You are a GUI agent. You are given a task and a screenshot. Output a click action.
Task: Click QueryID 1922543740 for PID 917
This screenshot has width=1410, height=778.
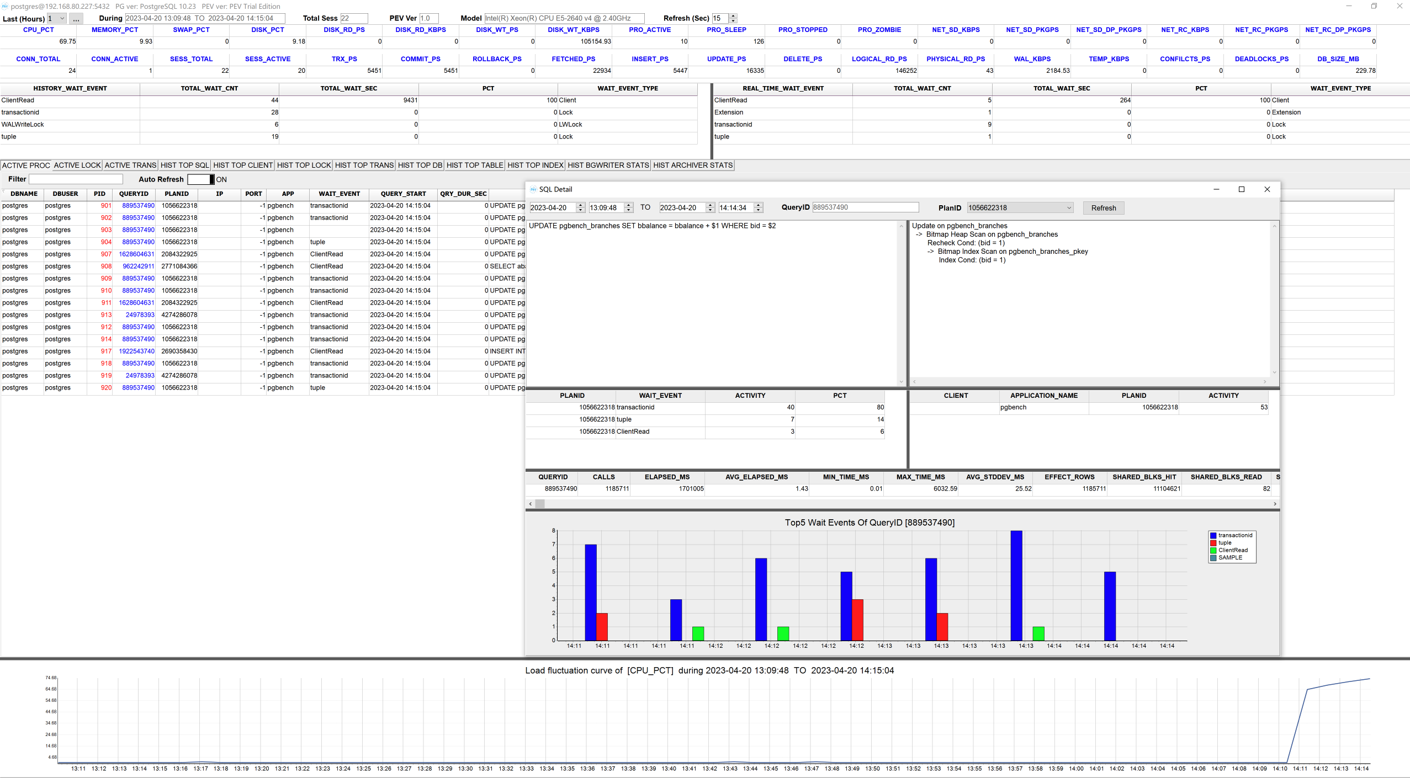click(x=136, y=351)
